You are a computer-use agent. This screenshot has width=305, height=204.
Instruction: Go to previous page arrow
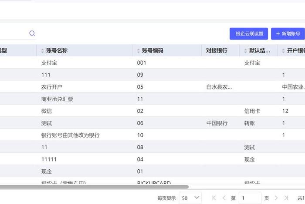(x=224, y=198)
